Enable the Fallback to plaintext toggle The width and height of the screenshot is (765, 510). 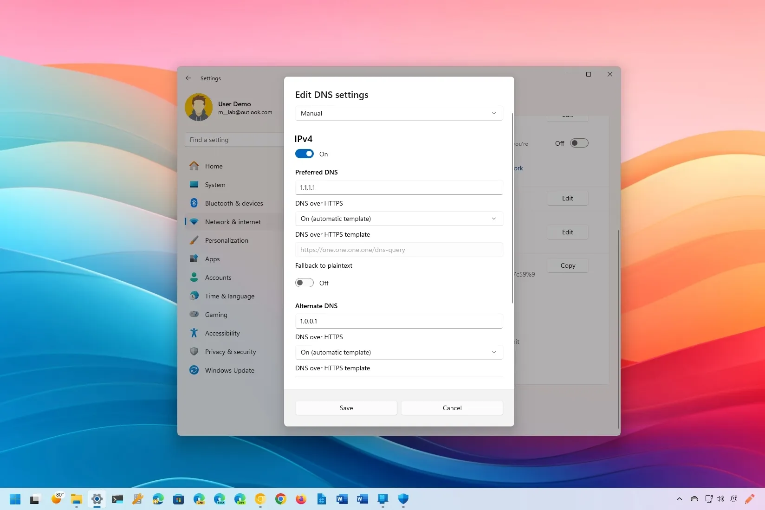click(x=305, y=283)
